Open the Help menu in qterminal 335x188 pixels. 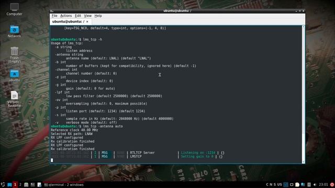pos(98,16)
